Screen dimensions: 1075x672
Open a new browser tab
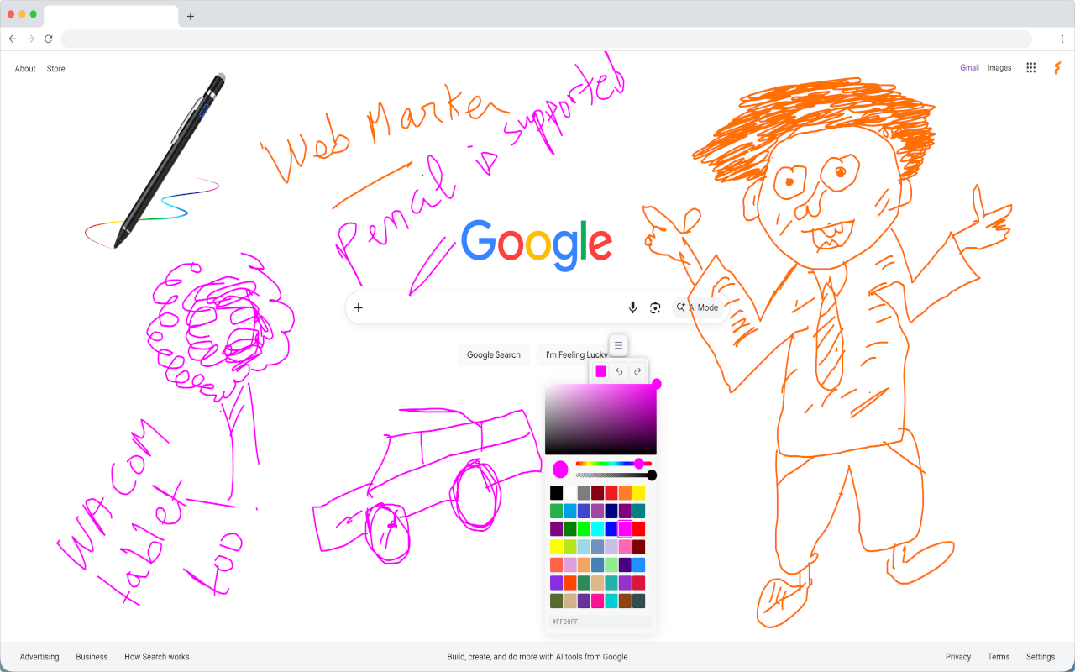point(191,16)
